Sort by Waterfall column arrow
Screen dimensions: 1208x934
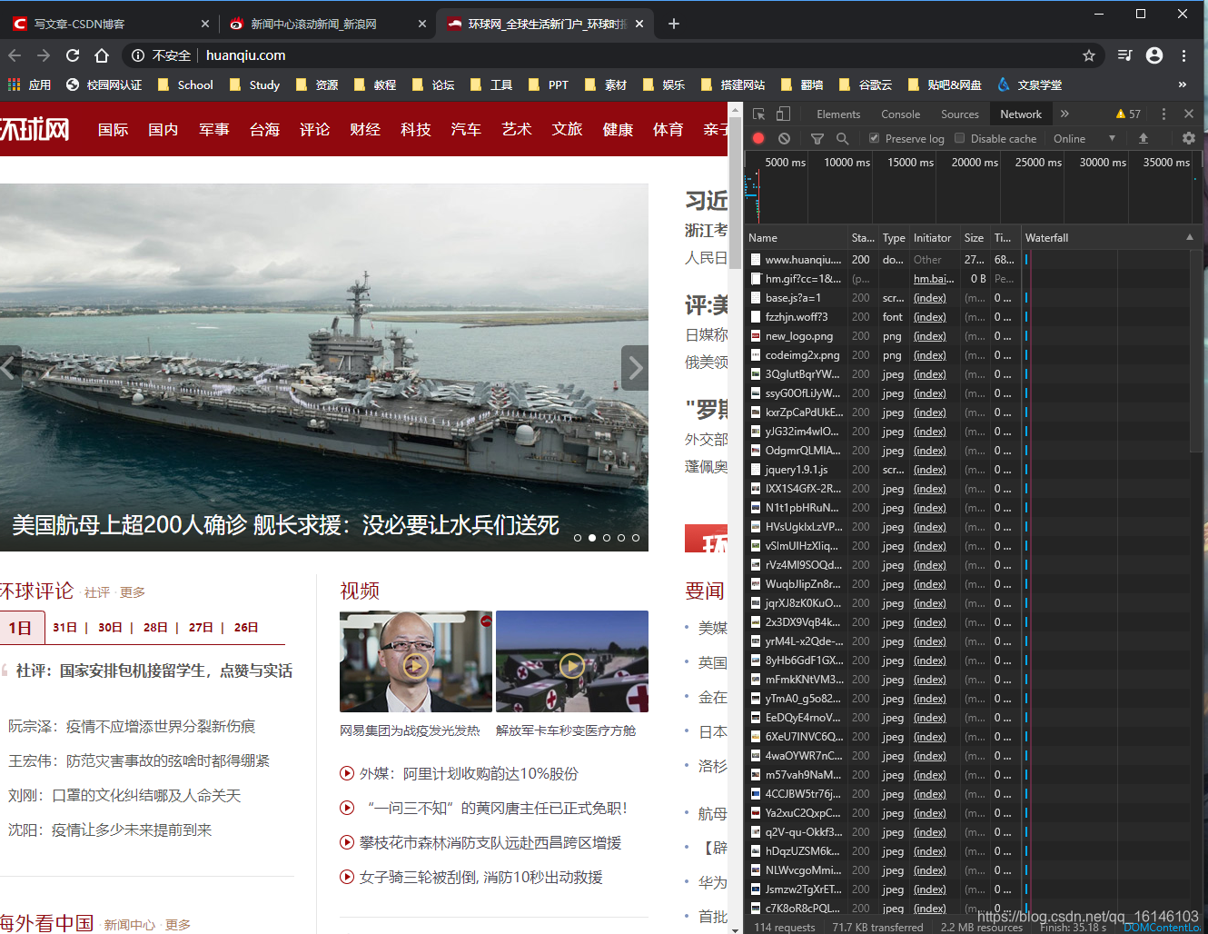[x=1190, y=237]
